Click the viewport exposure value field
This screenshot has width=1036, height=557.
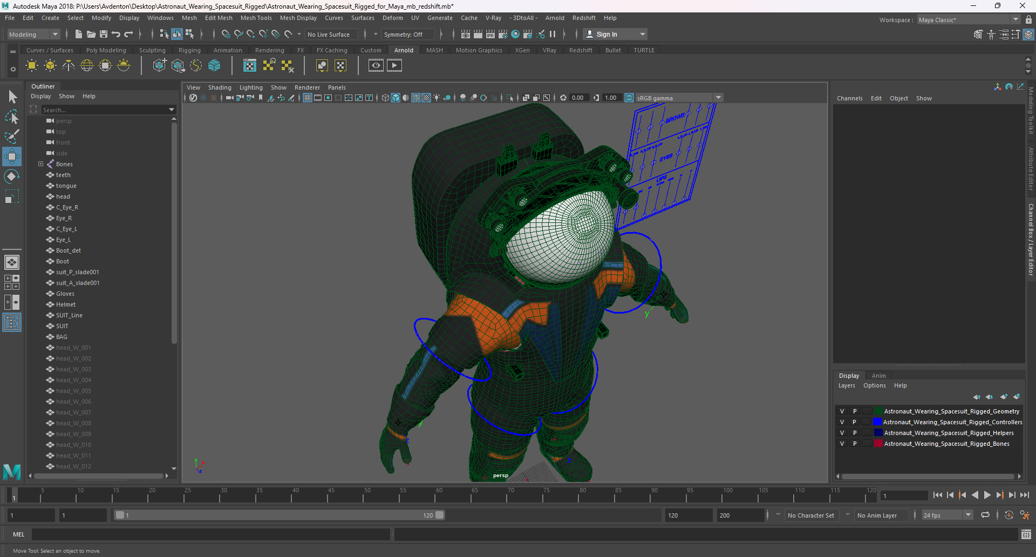coord(578,98)
